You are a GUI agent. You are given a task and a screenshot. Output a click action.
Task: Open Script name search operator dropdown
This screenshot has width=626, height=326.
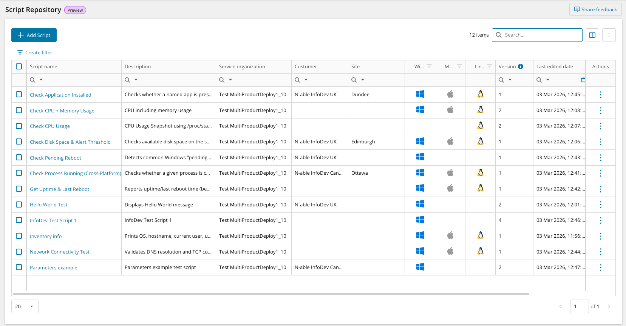[41, 80]
